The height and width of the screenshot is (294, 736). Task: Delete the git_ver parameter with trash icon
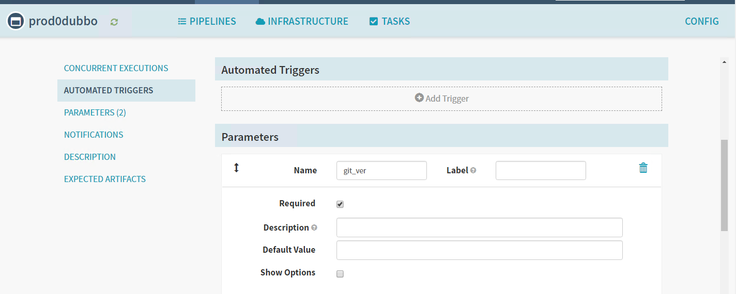tap(643, 168)
